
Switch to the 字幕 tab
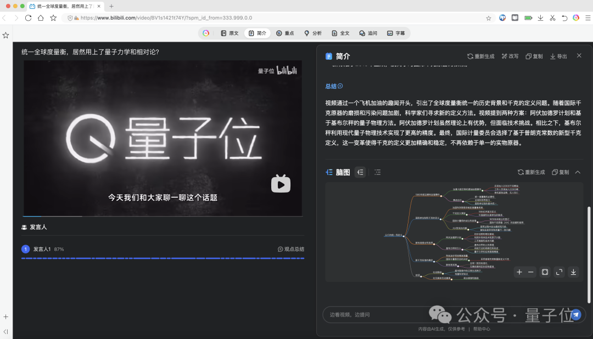click(x=397, y=33)
